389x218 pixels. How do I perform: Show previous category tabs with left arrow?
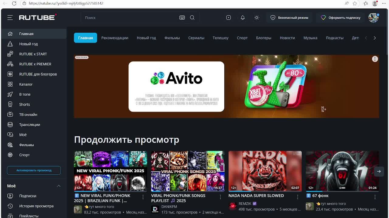point(366,38)
